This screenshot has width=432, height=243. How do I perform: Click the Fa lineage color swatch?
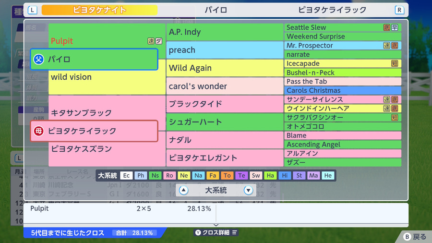(x=213, y=175)
